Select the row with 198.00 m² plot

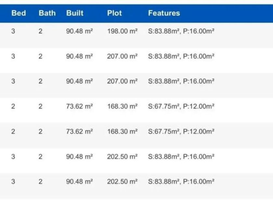click(x=136, y=35)
